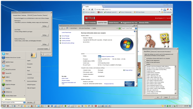The width and height of the screenshot is (193, 109).
Task: Launch DVDFab from the Start menu
Action: [7, 92]
